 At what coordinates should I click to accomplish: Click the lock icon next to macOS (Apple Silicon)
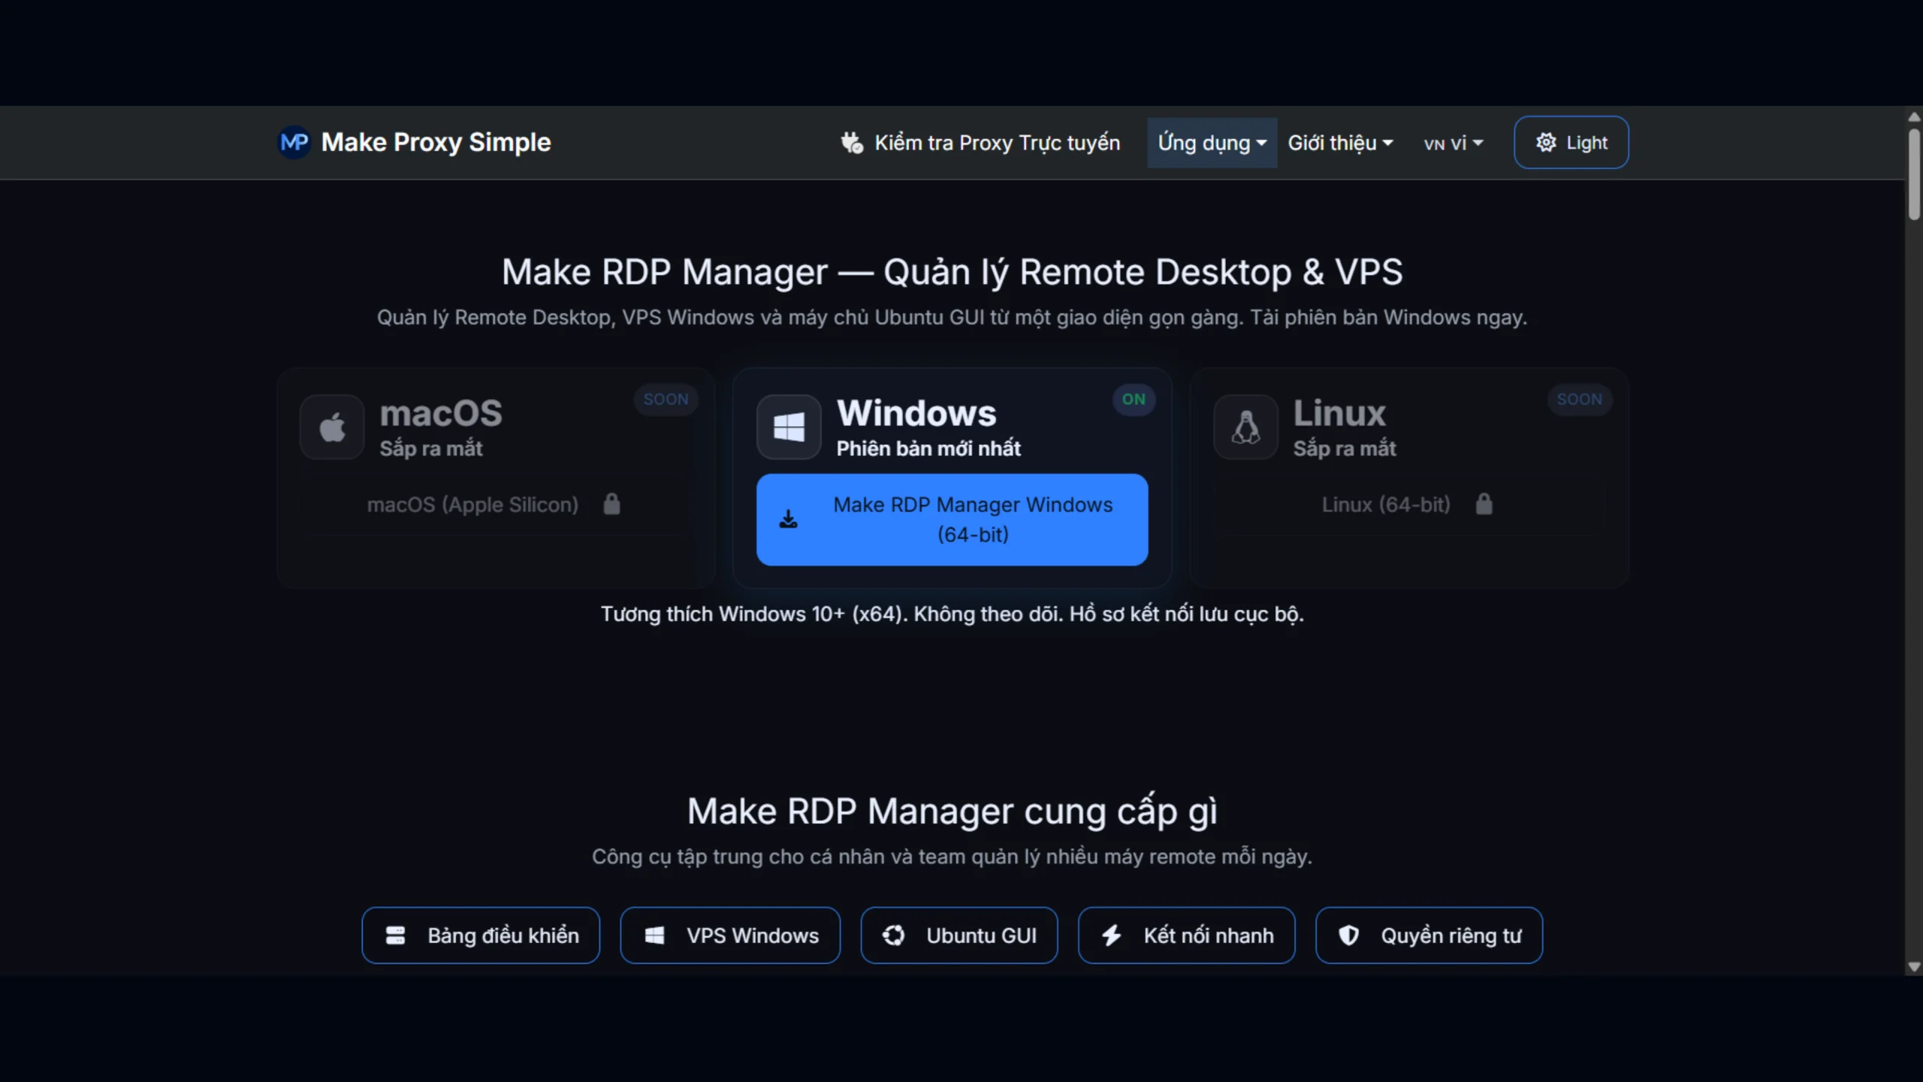click(611, 504)
